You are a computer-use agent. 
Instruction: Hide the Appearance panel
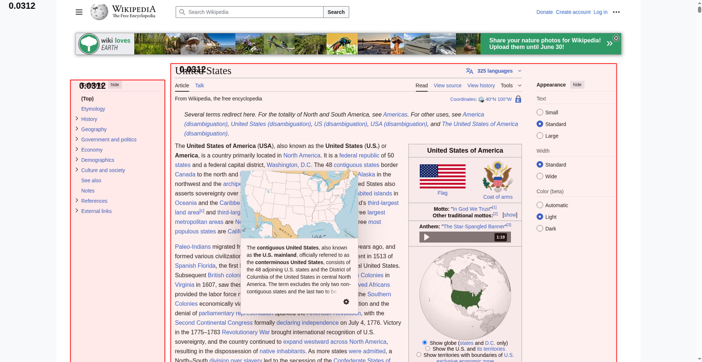click(577, 85)
